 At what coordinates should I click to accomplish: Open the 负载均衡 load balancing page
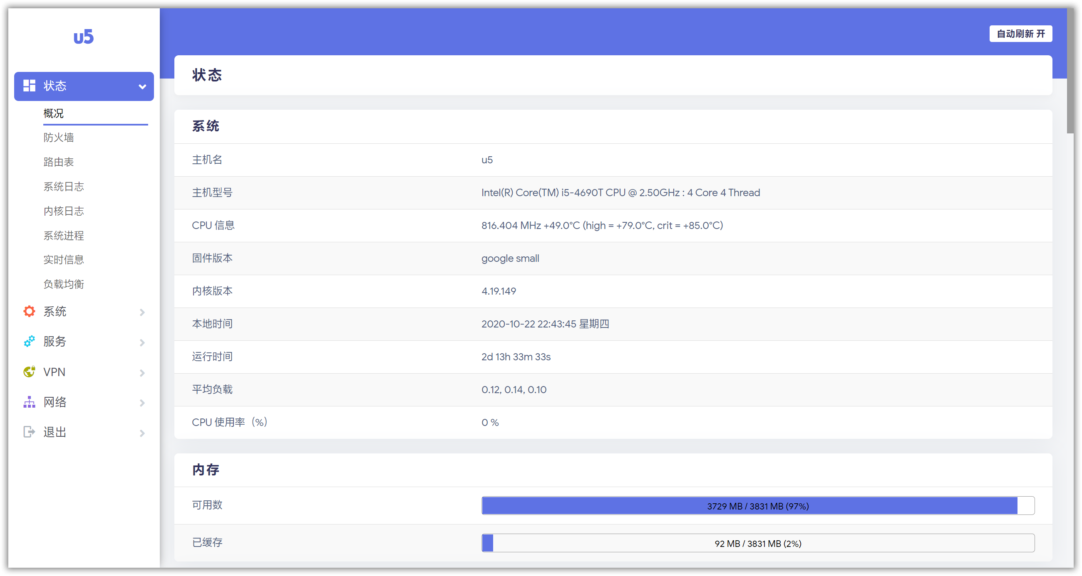click(64, 284)
